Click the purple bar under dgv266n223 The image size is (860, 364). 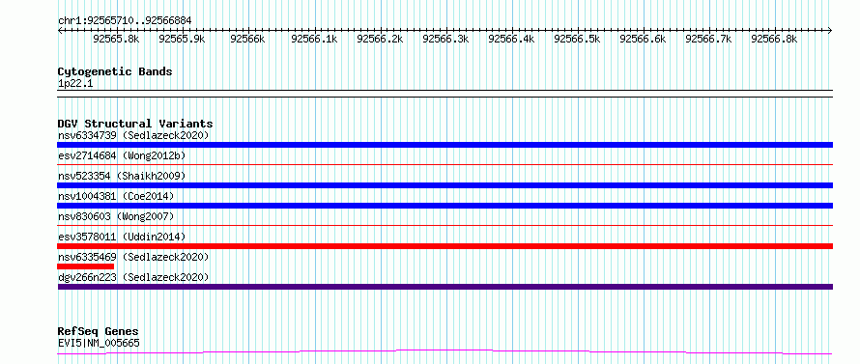coord(444,287)
